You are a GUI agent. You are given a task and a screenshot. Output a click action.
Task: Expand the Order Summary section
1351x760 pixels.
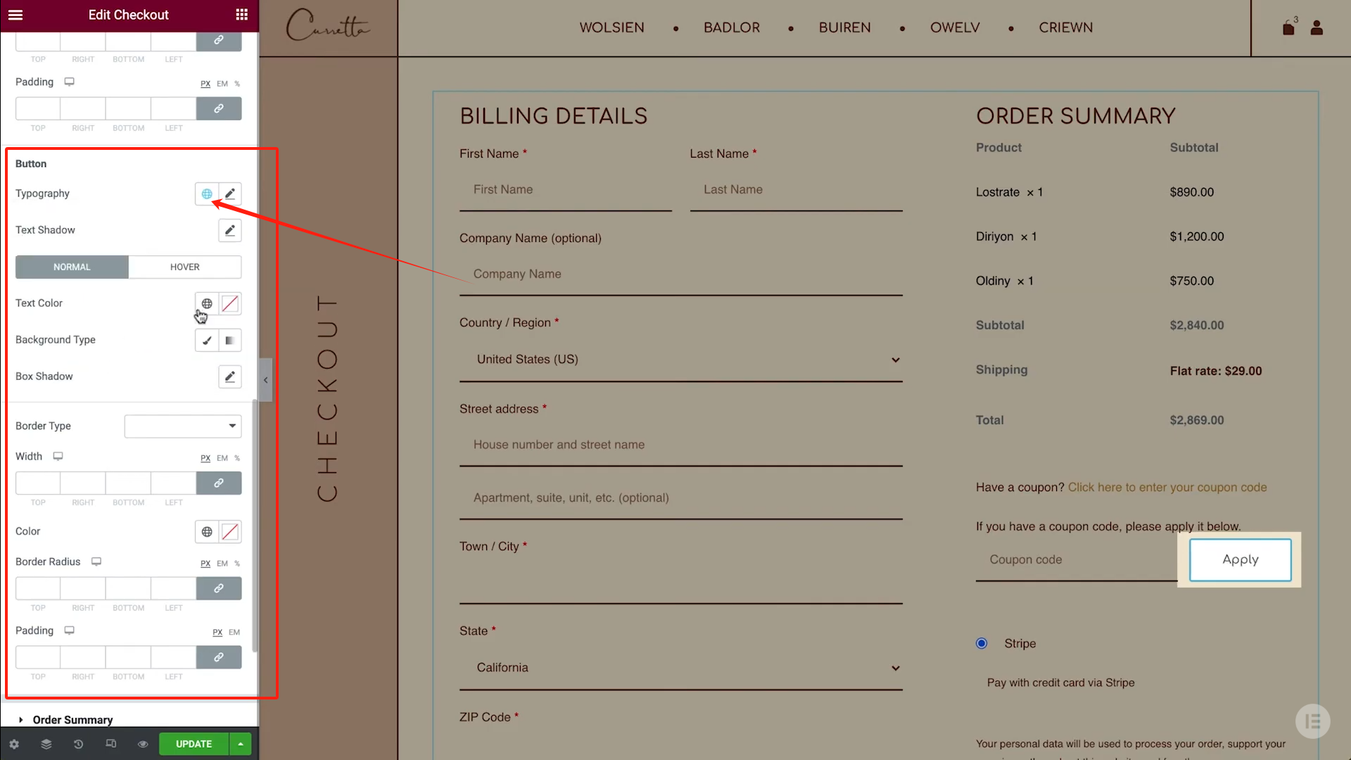71,719
